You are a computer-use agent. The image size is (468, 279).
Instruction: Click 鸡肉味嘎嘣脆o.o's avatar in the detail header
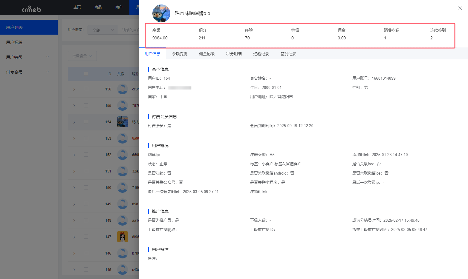161,13
